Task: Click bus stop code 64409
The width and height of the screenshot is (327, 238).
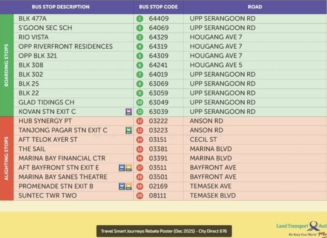Action: pos(159,19)
